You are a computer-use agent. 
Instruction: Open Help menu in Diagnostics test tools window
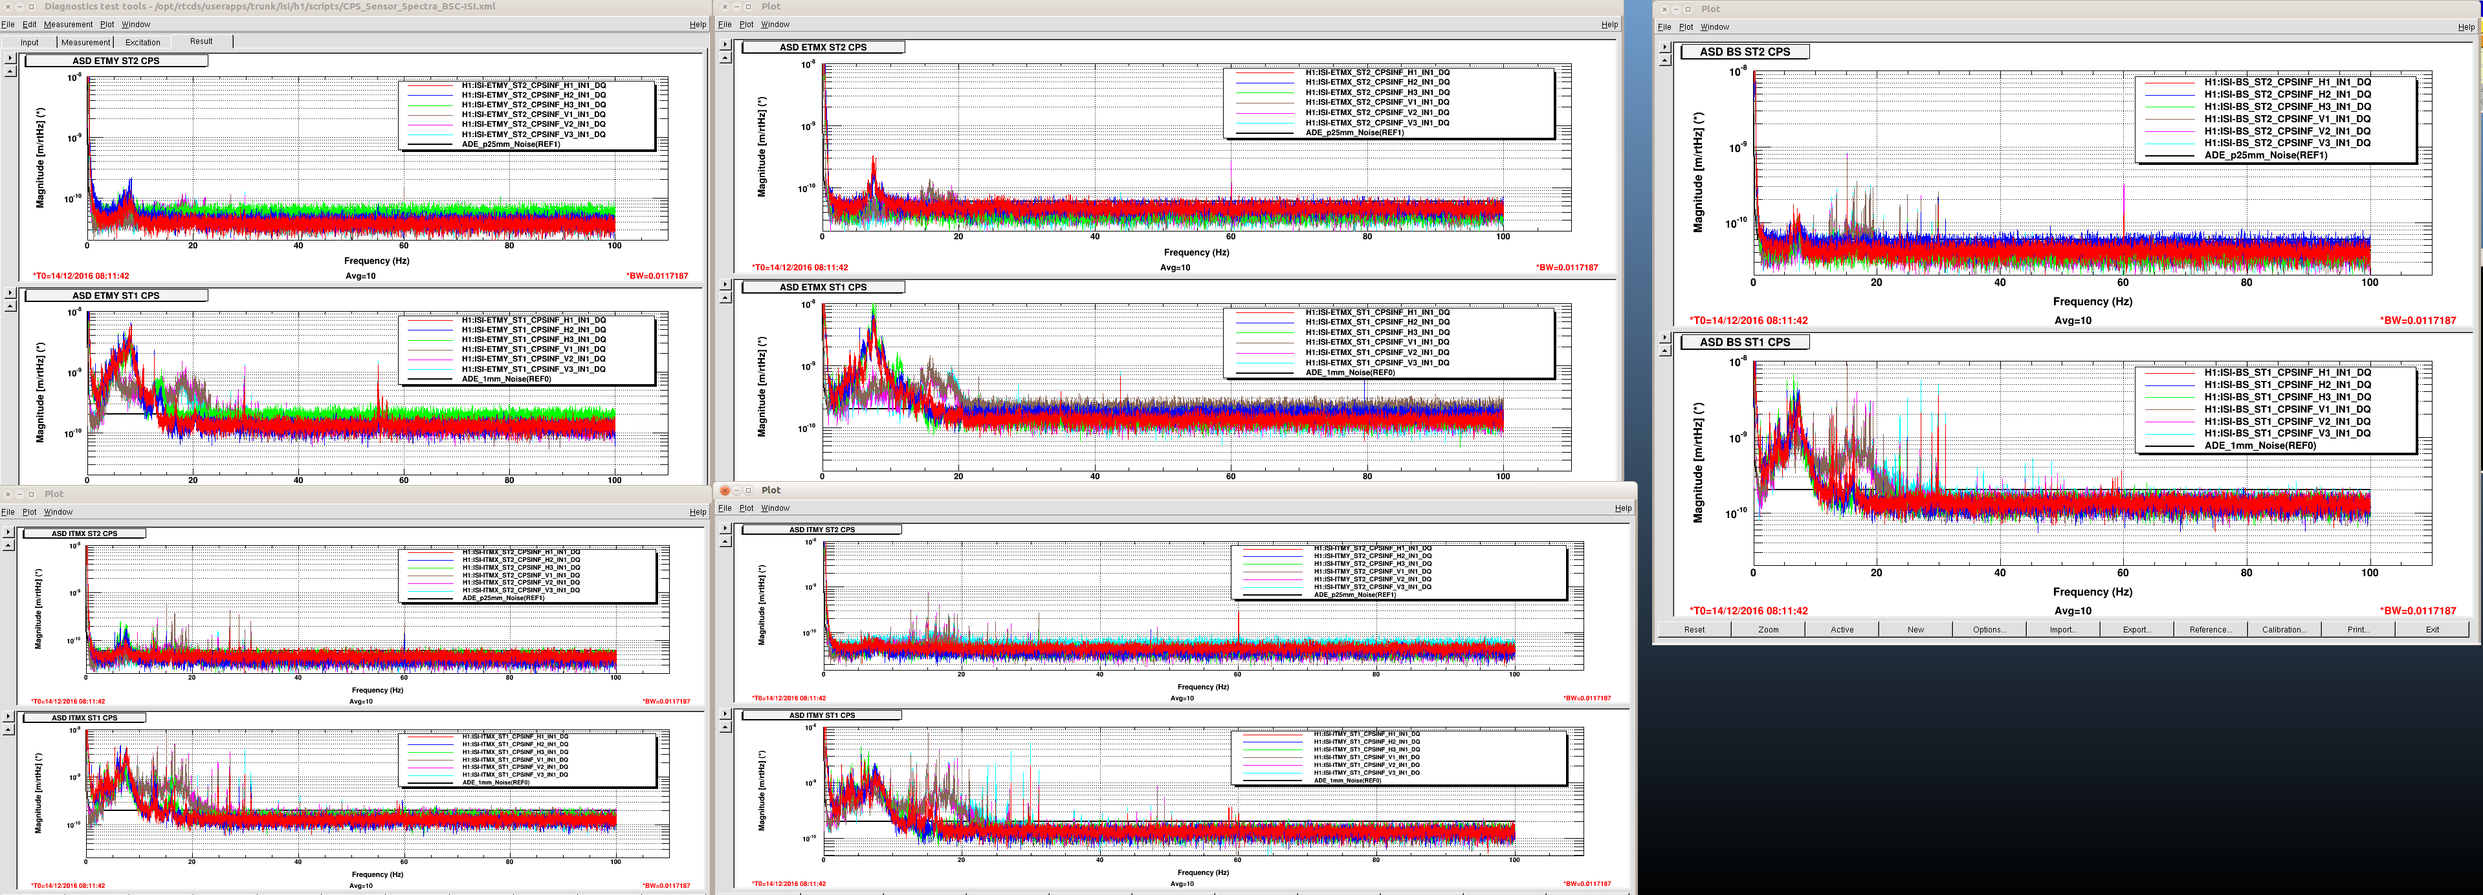click(698, 24)
